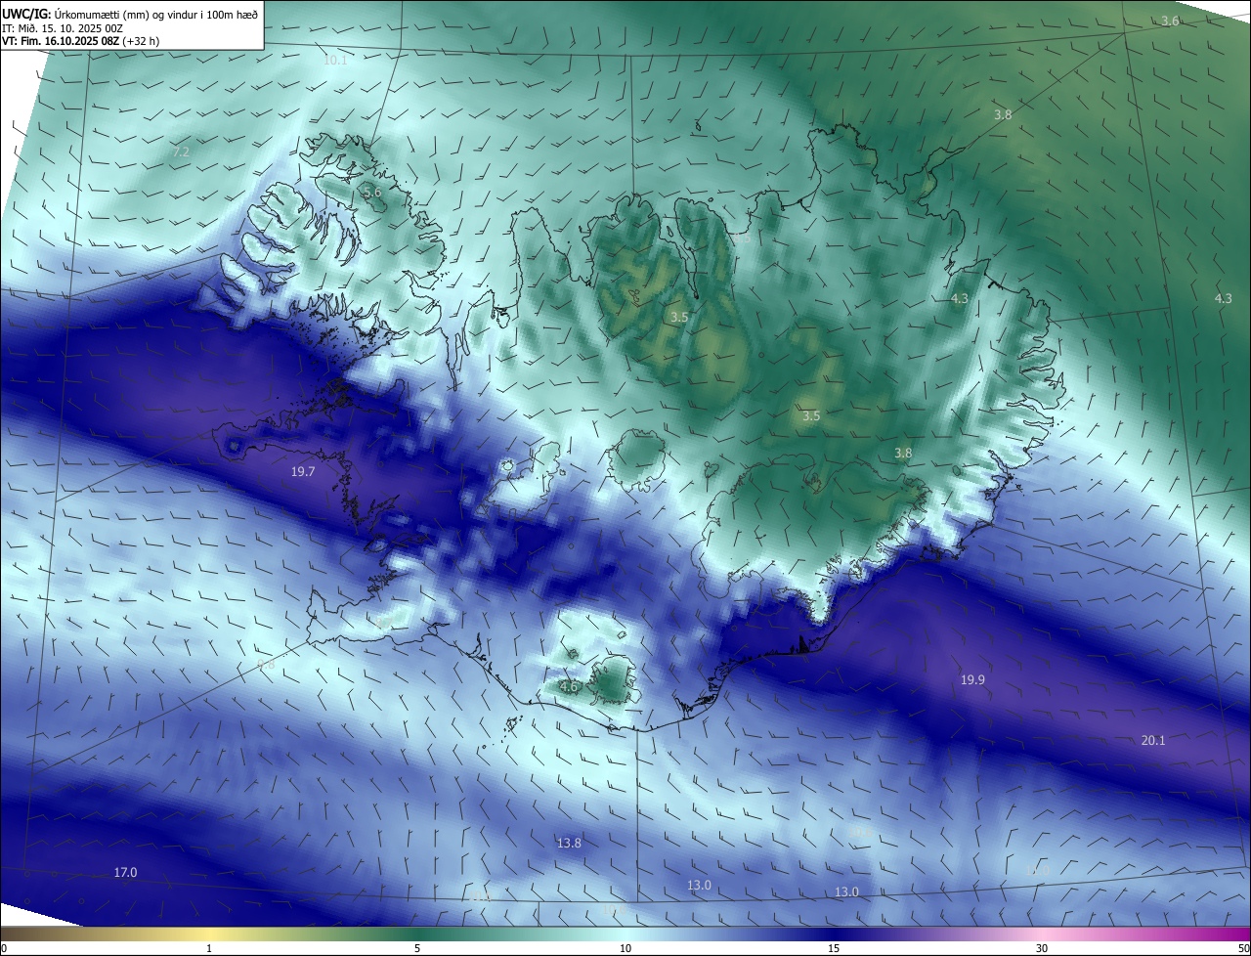This screenshot has height=956, width=1251.
Task: Click the 15 tick label on color scale
Action: (834, 948)
